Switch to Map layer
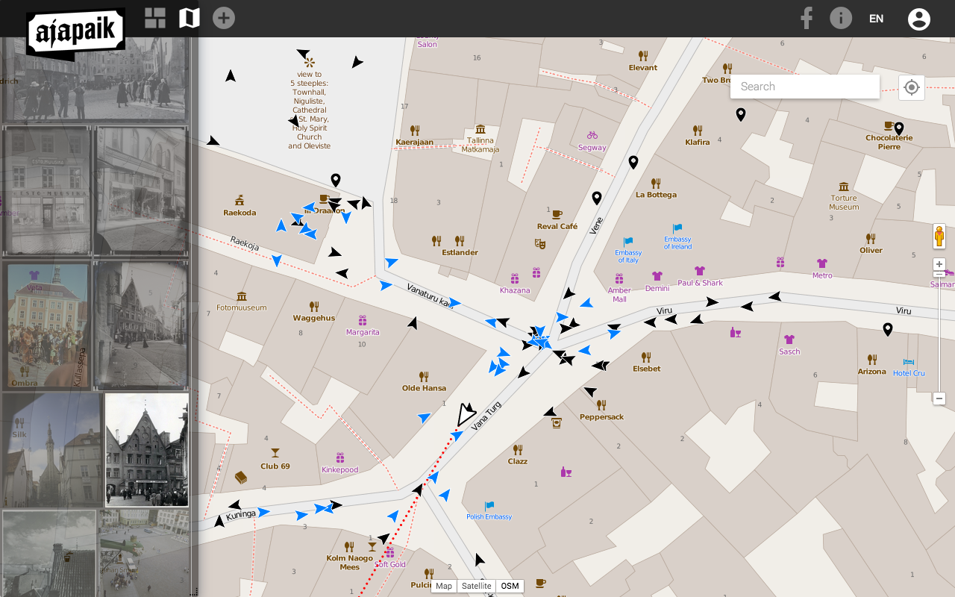This screenshot has width=955, height=597. (444, 586)
